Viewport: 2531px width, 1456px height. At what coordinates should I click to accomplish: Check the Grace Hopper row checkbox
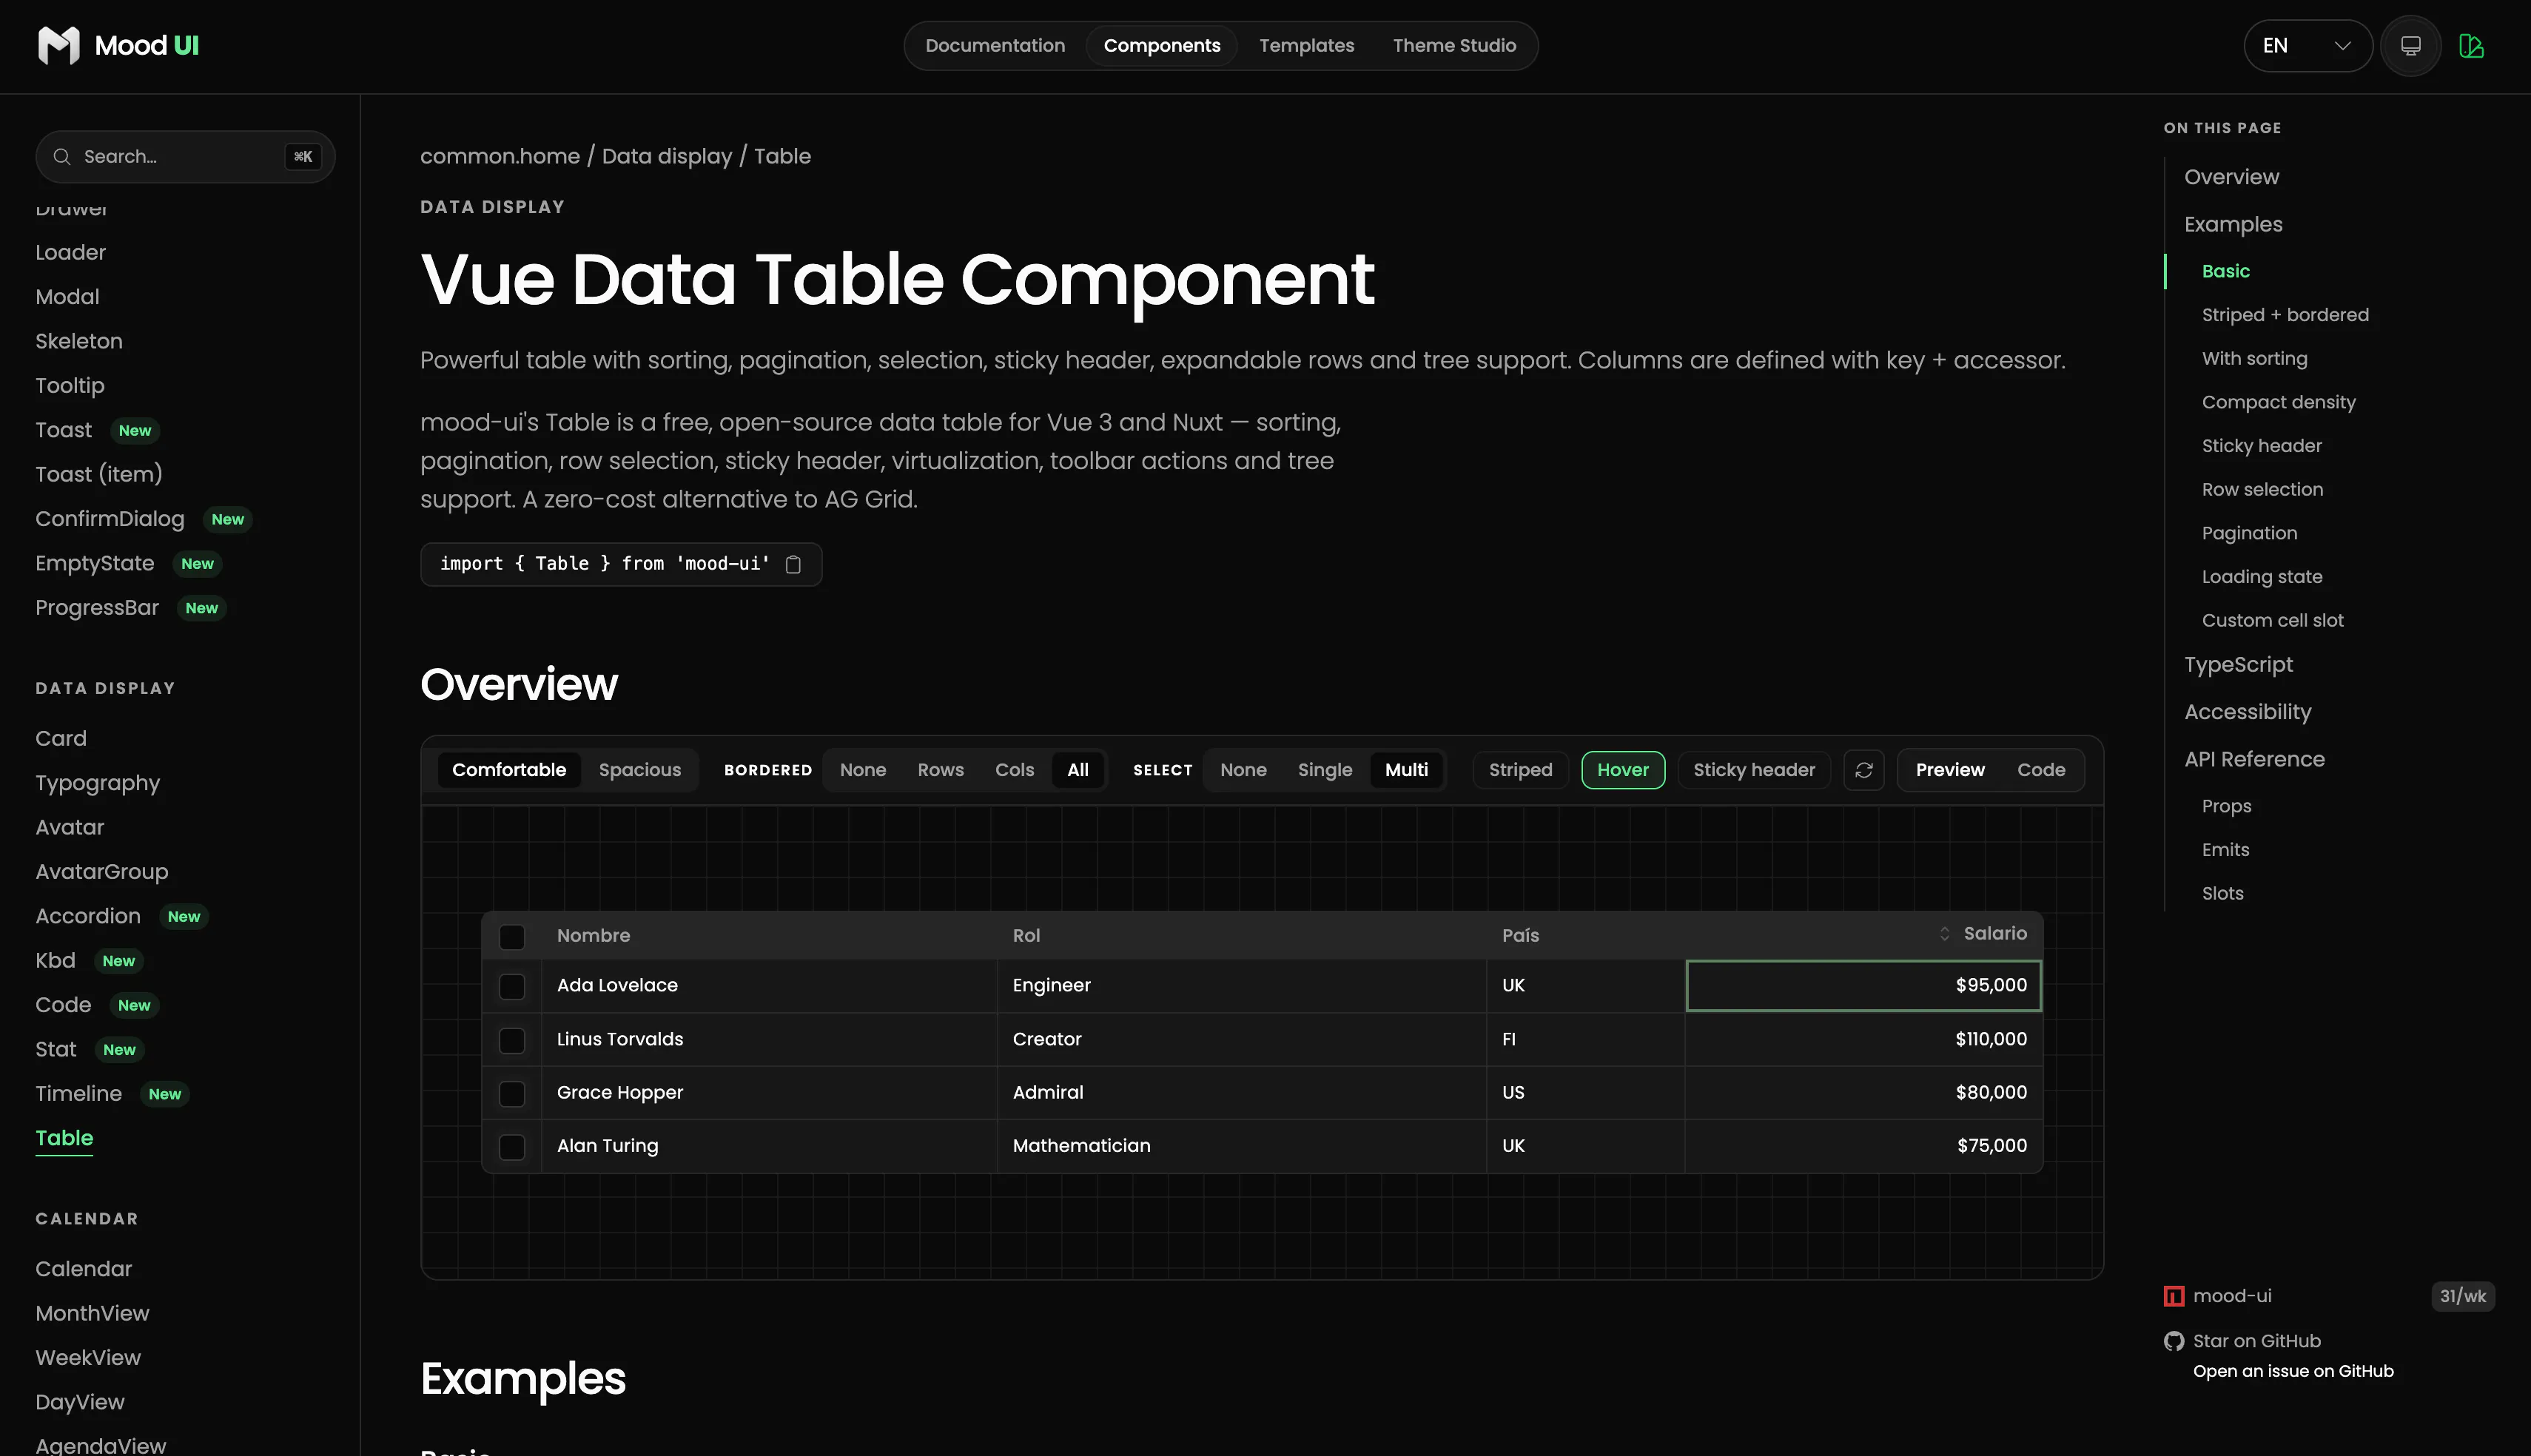pyautogui.click(x=512, y=1094)
